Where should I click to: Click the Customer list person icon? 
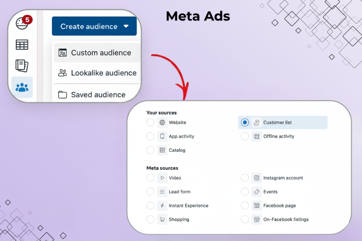[x=257, y=123]
